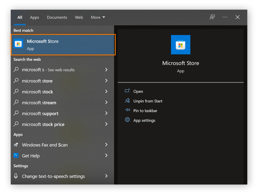The width and height of the screenshot is (258, 194).
Task: Choose Pin to taskbar
Action: click(145, 111)
